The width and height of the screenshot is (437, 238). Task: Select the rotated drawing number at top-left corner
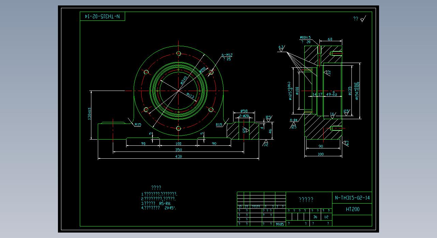pos(102,16)
